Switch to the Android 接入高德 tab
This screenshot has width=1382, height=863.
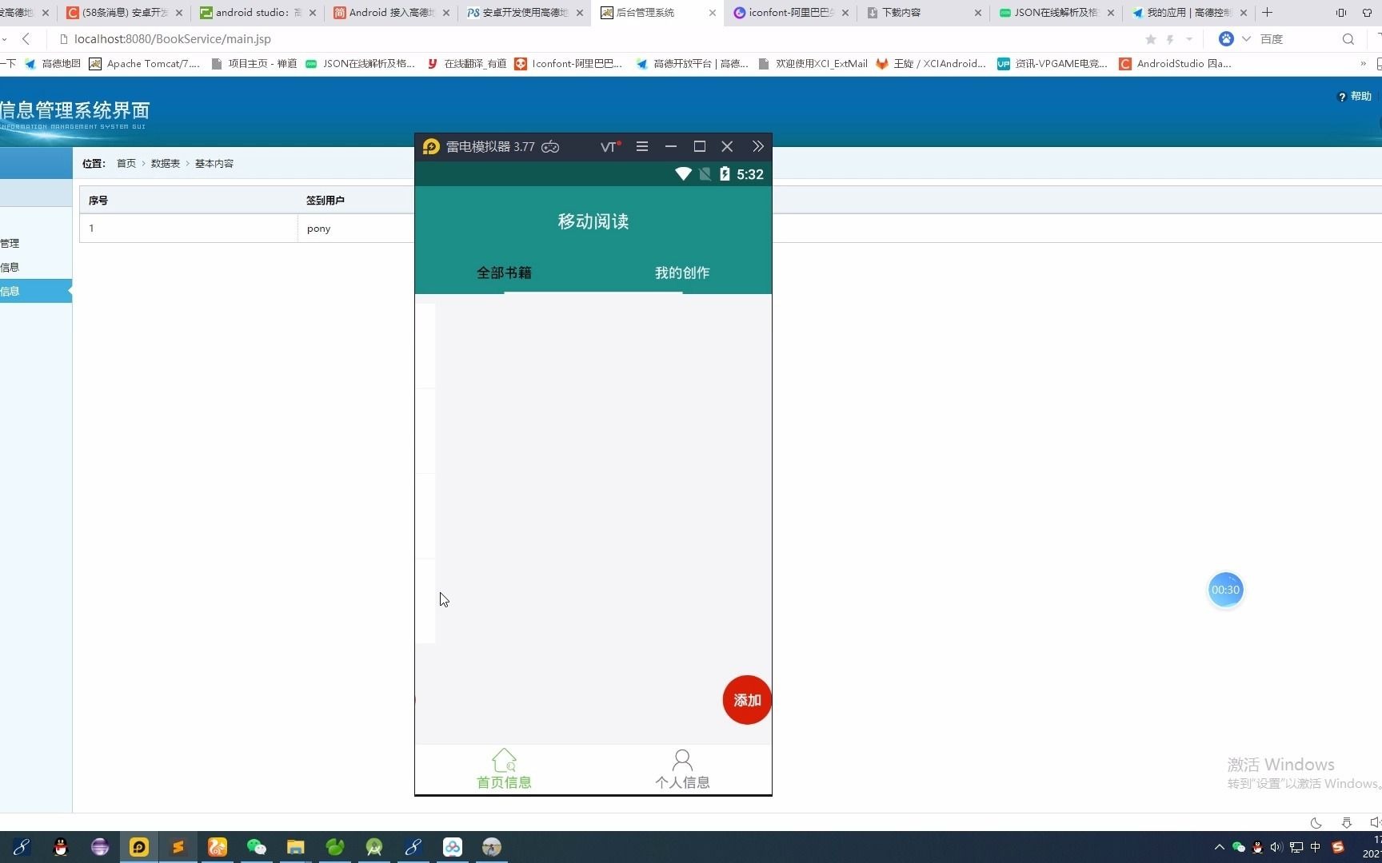[391, 12]
